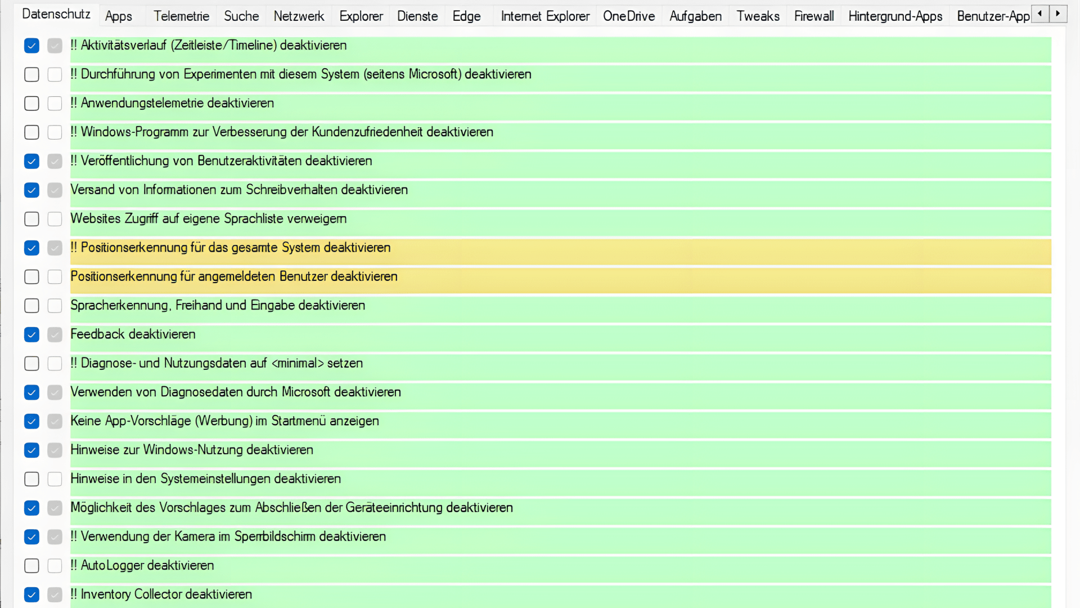Select yellow row Positionserkennung für angemeldeten Benutzer
The height and width of the screenshot is (608, 1080).
233,276
